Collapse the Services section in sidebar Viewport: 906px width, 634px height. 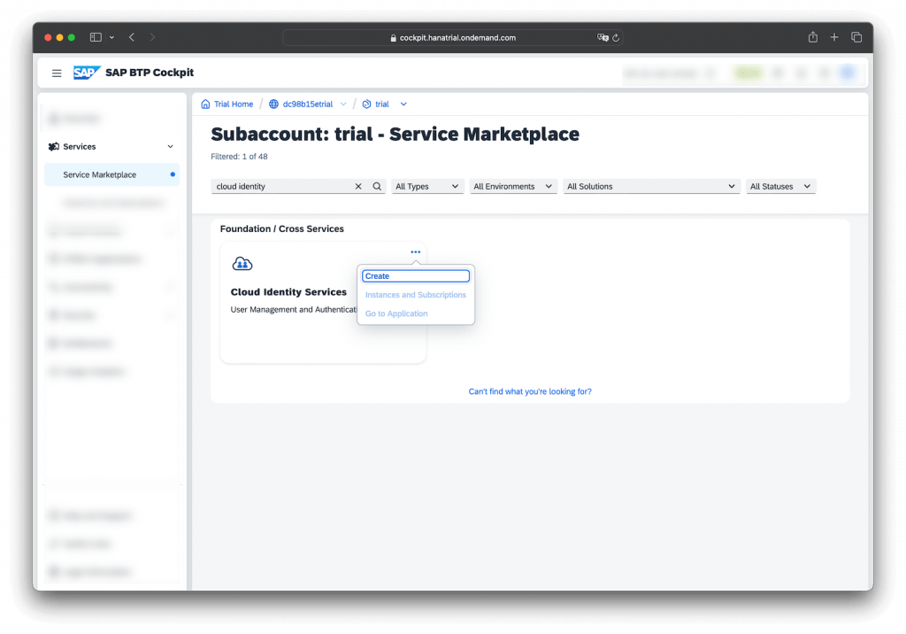click(x=171, y=146)
